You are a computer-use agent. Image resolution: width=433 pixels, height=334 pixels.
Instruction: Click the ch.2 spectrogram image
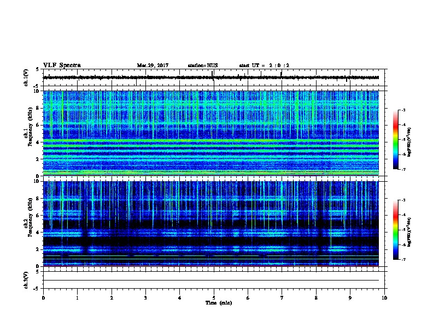pos(211,224)
